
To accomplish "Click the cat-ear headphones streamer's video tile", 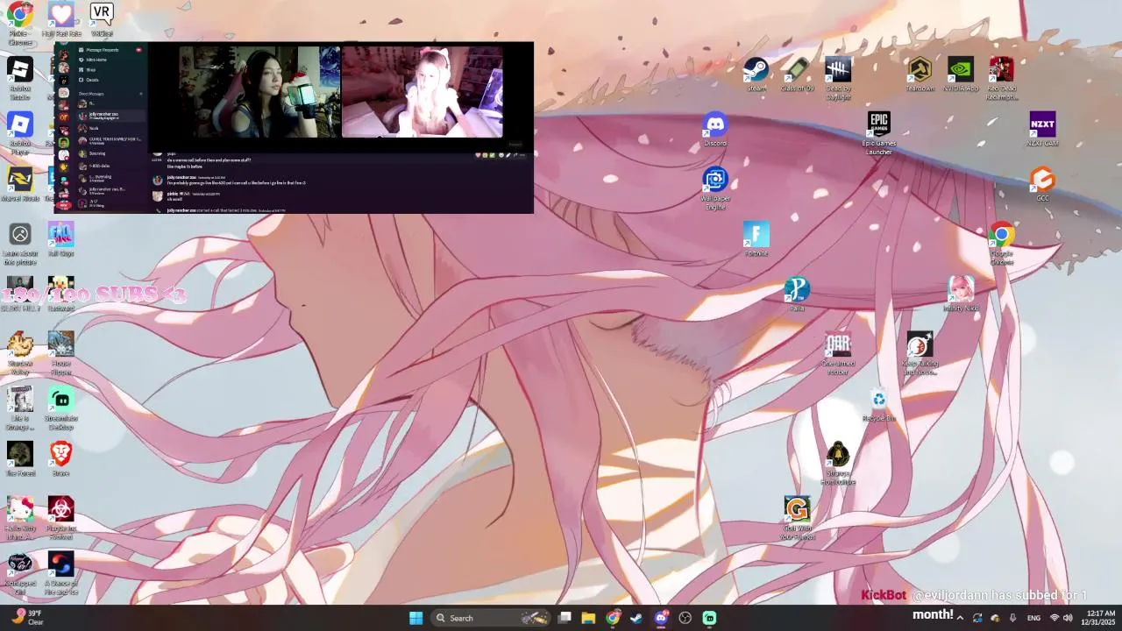I will click(x=423, y=92).
